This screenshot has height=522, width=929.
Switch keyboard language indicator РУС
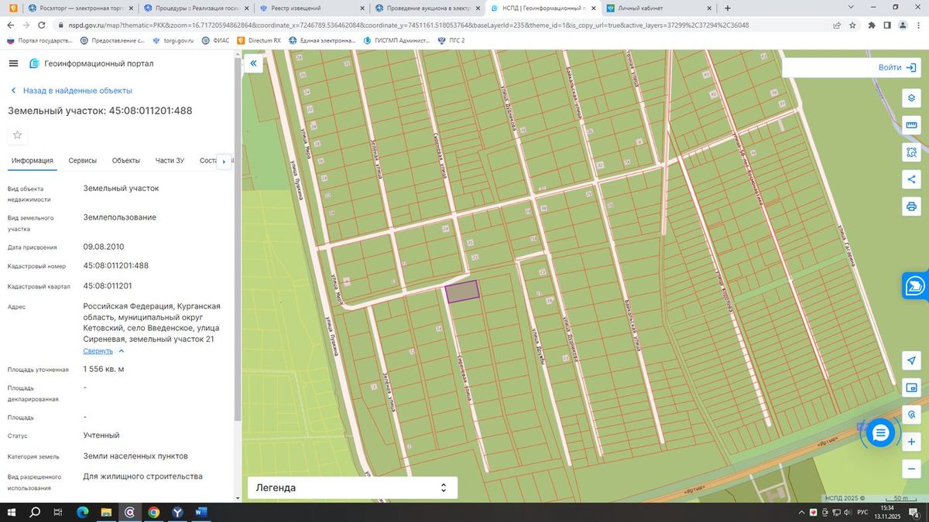862,512
